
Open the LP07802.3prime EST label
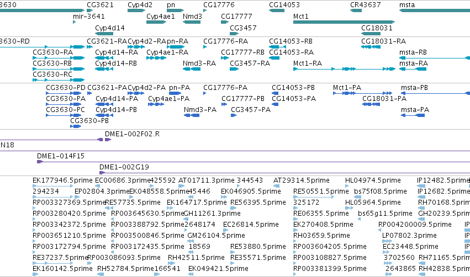pyautogui.click(x=409, y=236)
